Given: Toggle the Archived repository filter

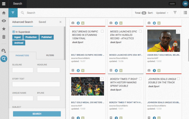Looking at the screenshot, I should coord(19,43).
